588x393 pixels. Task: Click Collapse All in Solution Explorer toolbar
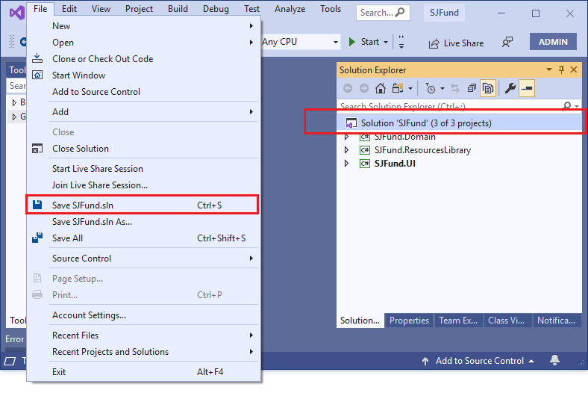[x=472, y=88]
